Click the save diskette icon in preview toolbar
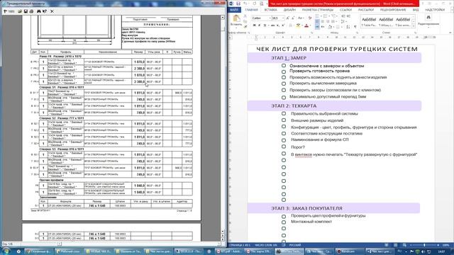The width and height of the screenshot is (454, 255). (26, 11)
